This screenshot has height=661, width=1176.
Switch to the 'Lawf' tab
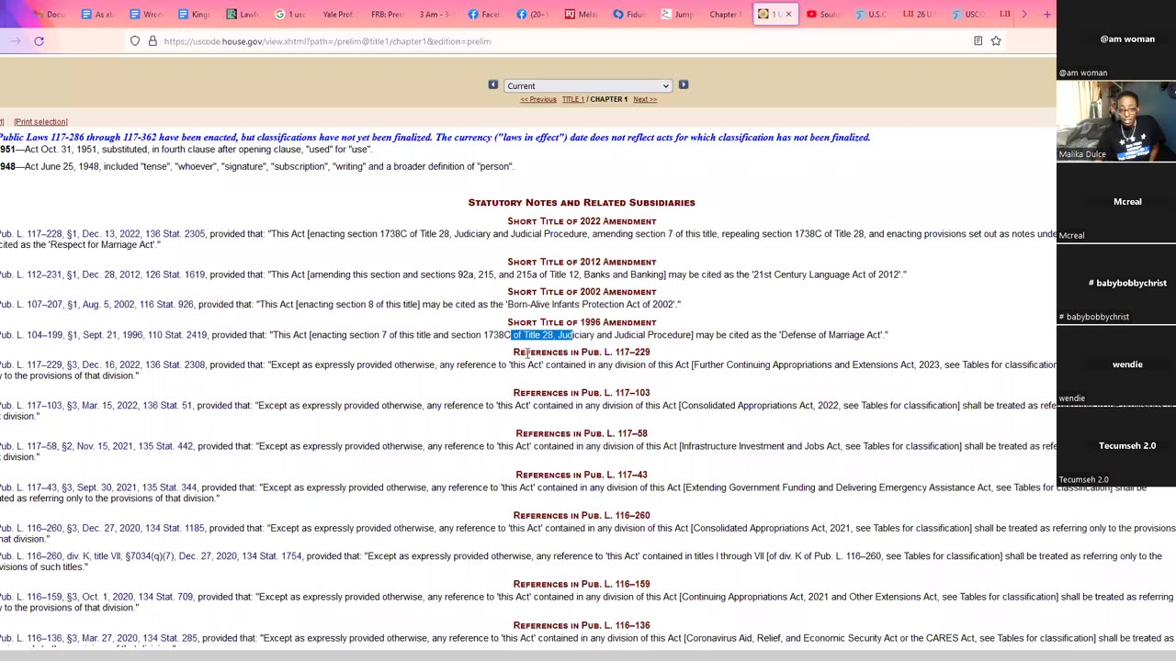coord(242,14)
